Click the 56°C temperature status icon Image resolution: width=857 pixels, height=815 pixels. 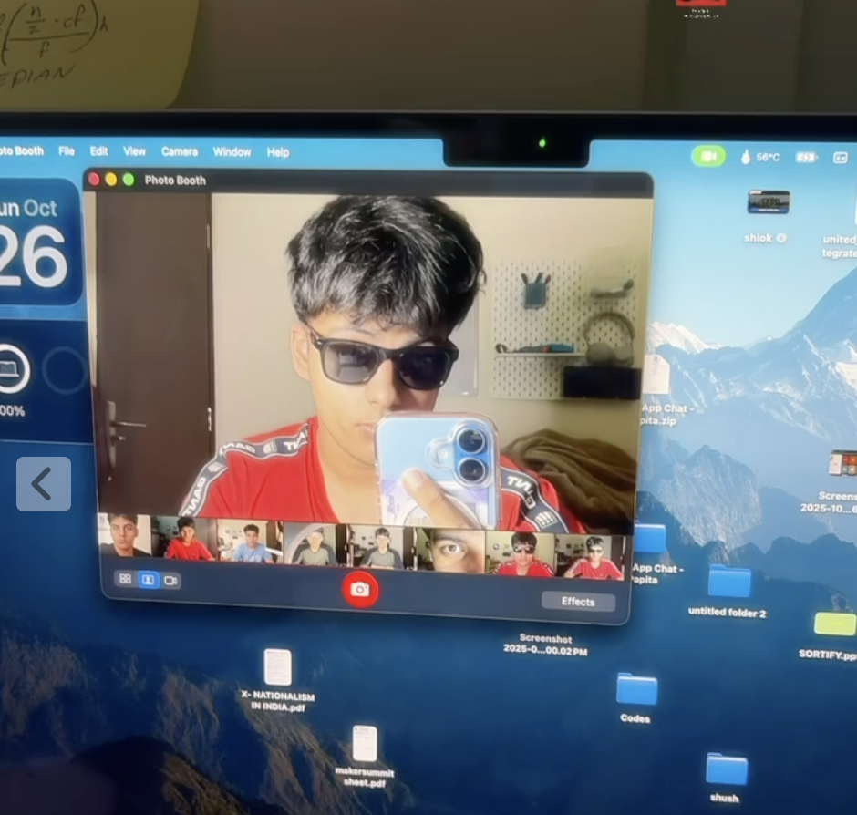pyautogui.click(x=759, y=157)
